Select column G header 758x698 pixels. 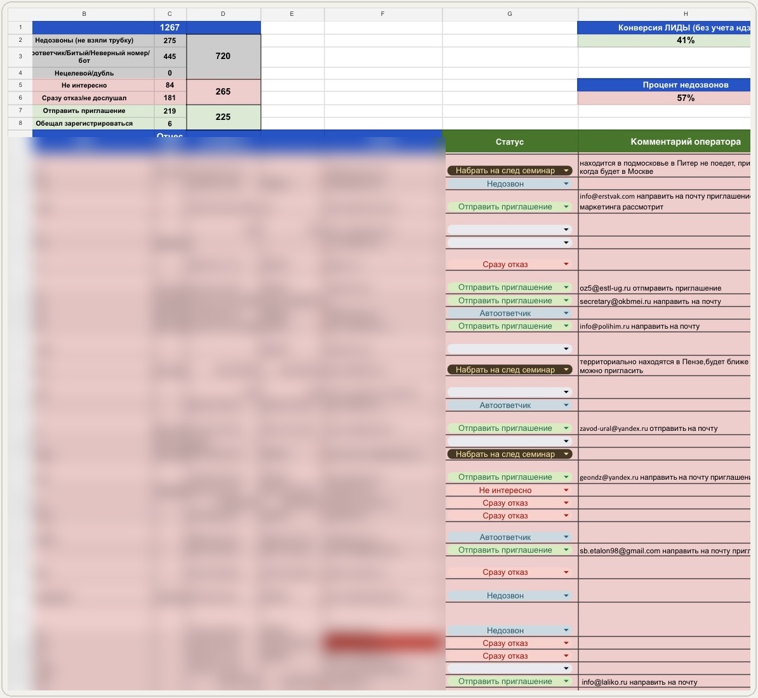pyautogui.click(x=510, y=14)
